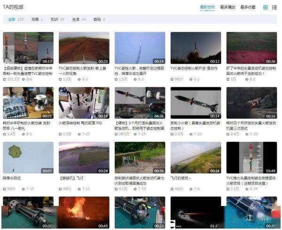The height and width of the screenshot is (230, 282).
Task: Click clock icon beside date 8-6
Action: 23,79
